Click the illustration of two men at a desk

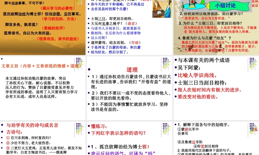pyautogui.click(x=162, y=9)
